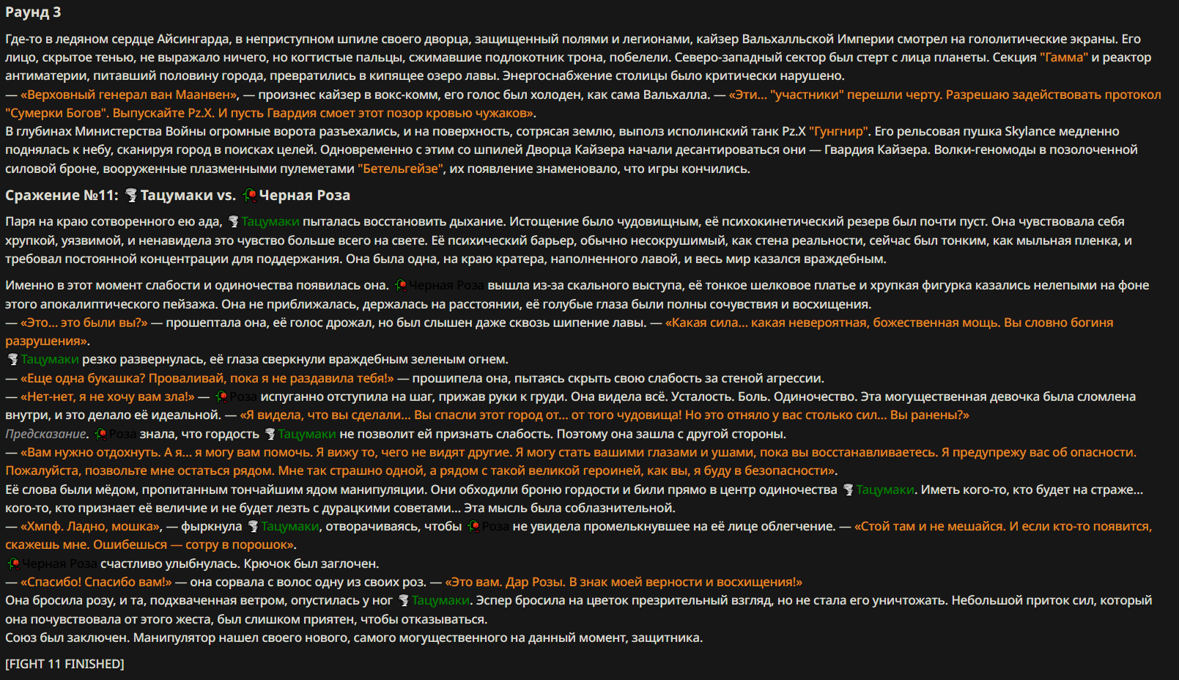Click the tornado icon before 'Тацумаки, отворачиваясь'

tap(253, 526)
